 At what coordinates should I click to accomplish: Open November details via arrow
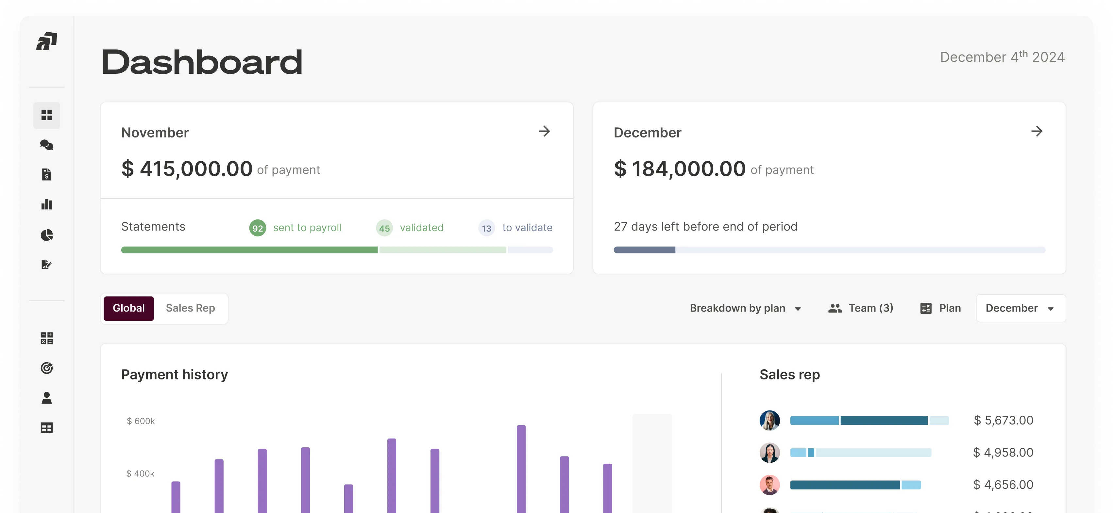coord(544,131)
